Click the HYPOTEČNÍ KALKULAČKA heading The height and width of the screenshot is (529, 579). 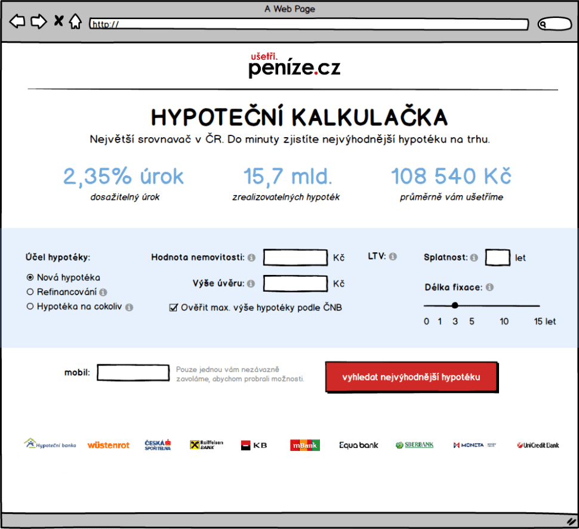click(299, 117)
